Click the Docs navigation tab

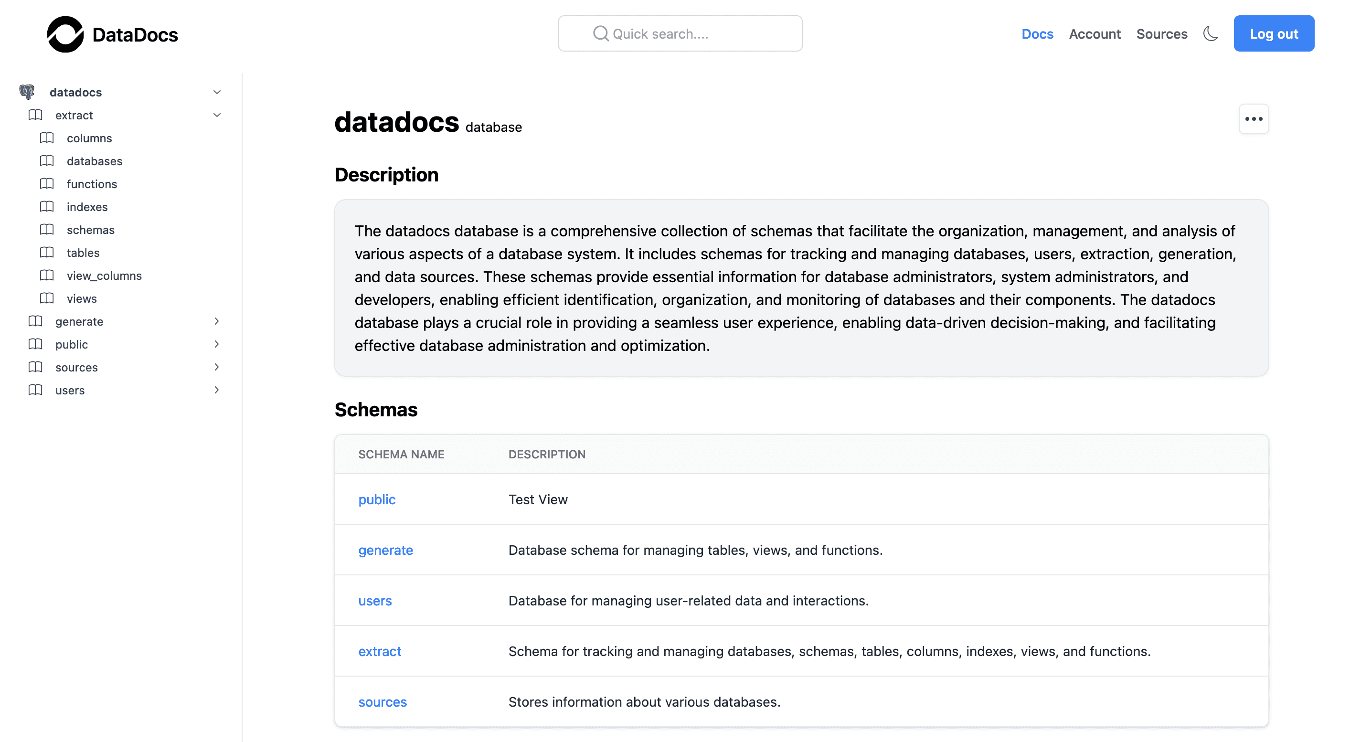[x=1037, y=33]
